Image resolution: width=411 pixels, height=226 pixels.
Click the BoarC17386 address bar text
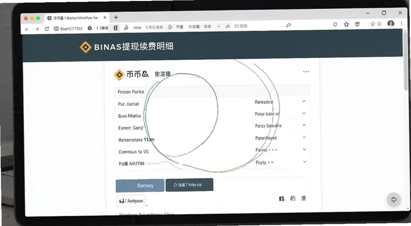coord(71,29)
